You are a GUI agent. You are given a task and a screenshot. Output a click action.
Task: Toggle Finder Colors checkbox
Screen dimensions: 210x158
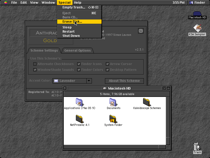(79, 70)
